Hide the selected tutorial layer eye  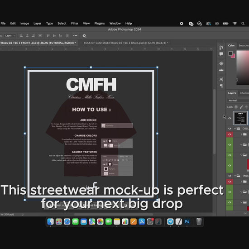point(230,118)
